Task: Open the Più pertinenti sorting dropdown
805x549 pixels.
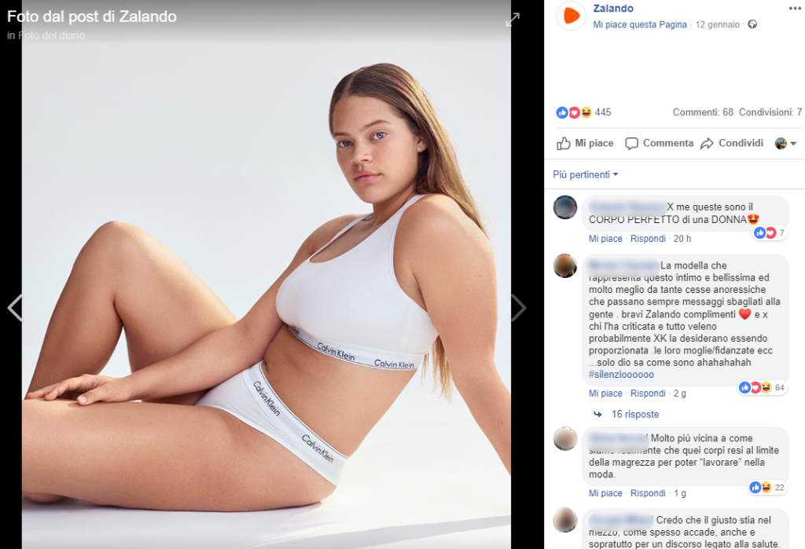Action: point(586,174)
